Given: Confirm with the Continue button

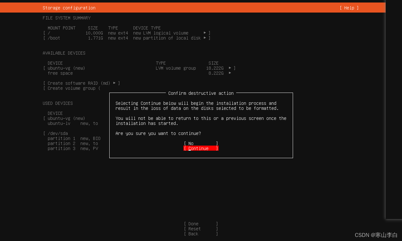Looking at the screenshot, I should pyautogui.click(x=201, y=148).
